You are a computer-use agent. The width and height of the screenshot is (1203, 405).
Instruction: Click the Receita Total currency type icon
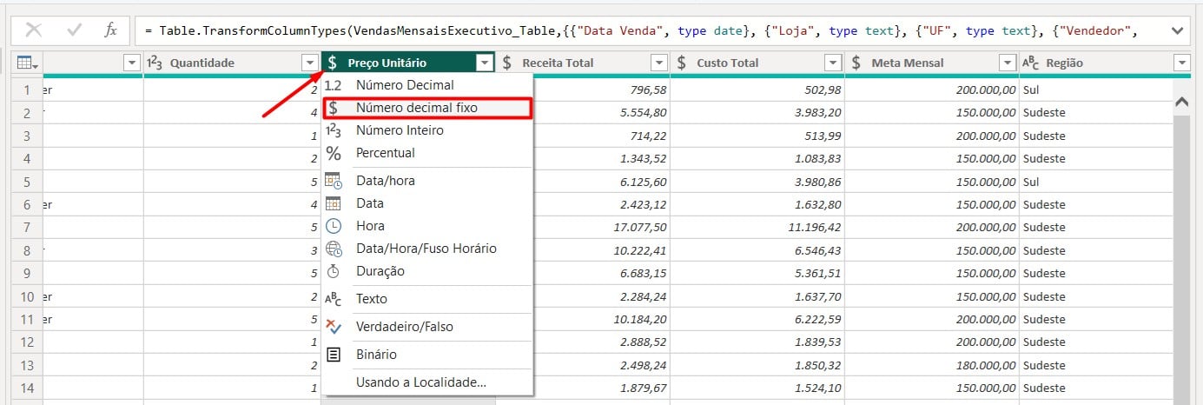tap(506, 63)
